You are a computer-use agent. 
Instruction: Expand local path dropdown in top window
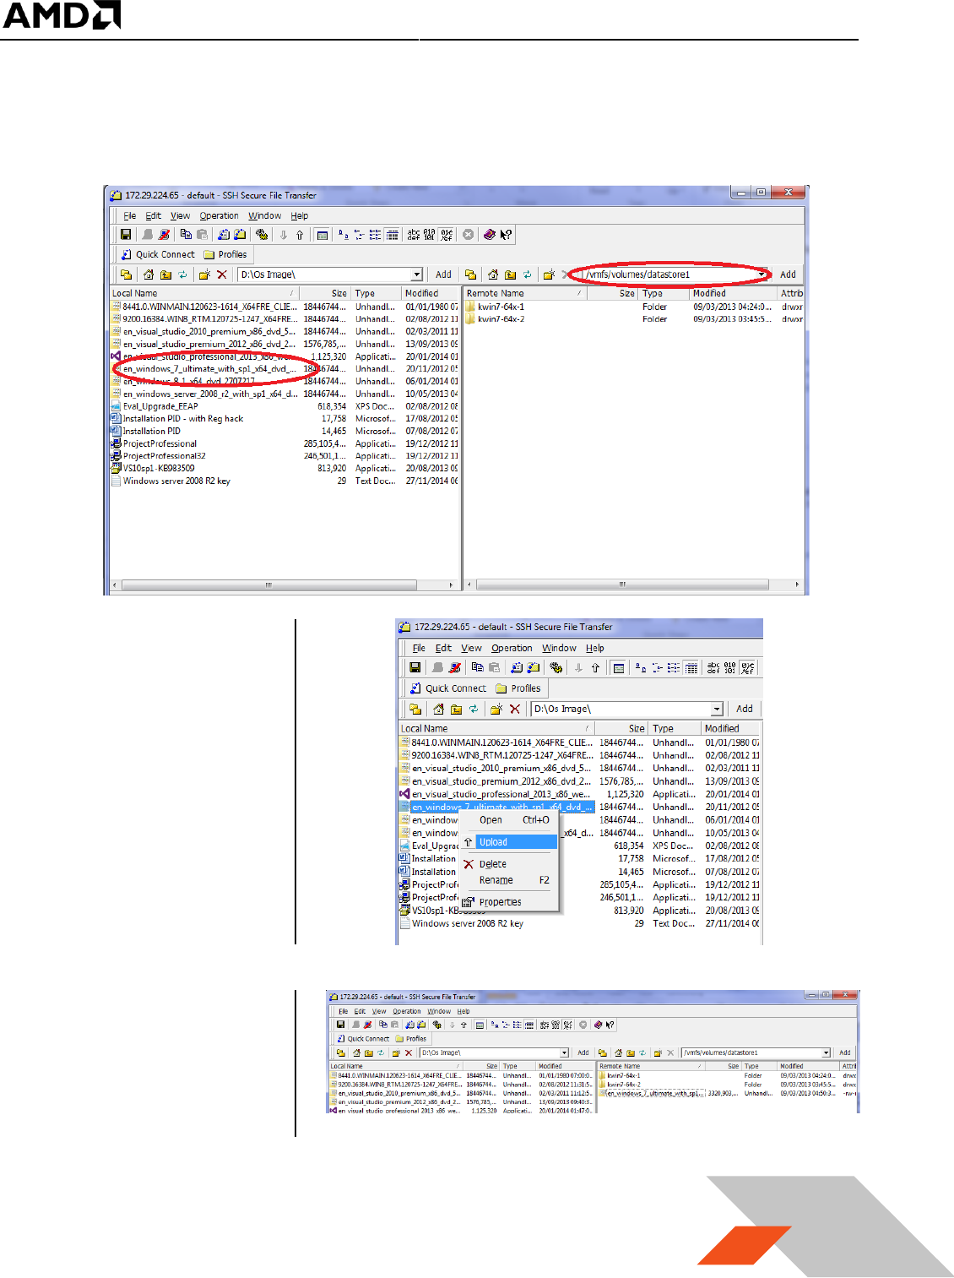[416, 275]
